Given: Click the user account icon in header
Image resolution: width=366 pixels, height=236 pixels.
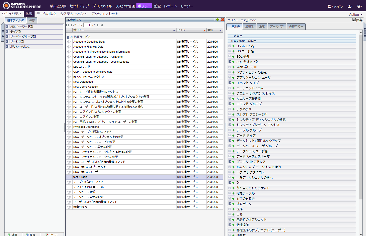Looking at the screenshot, I should pyautogui.click(x=350, y=6).
